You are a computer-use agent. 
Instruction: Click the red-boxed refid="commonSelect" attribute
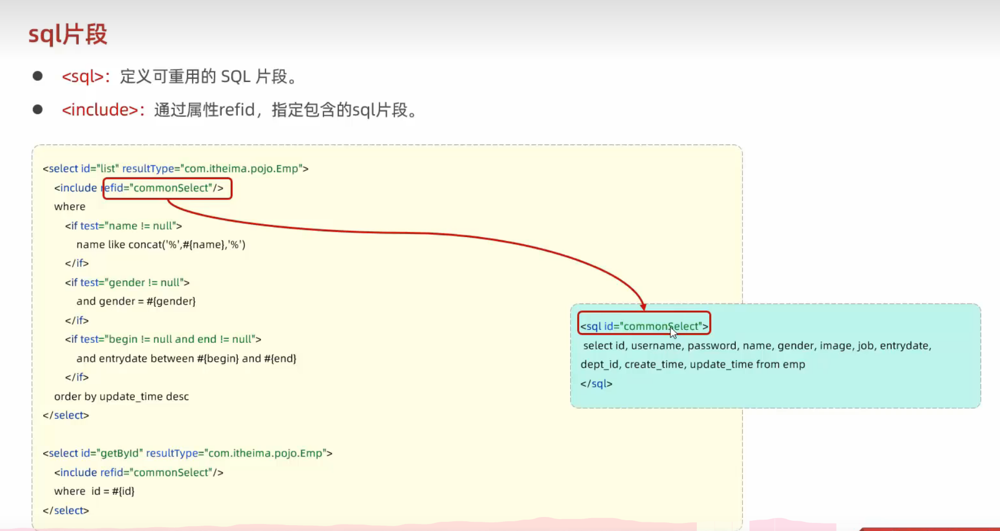pos(167,188)
